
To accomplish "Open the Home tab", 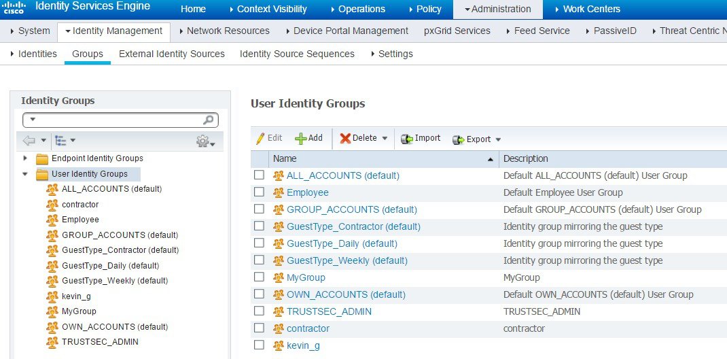I will 194,9.
